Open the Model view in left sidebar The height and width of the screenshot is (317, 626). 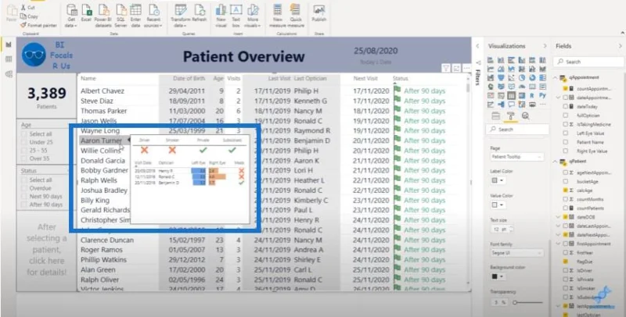(x=9, y=74)
